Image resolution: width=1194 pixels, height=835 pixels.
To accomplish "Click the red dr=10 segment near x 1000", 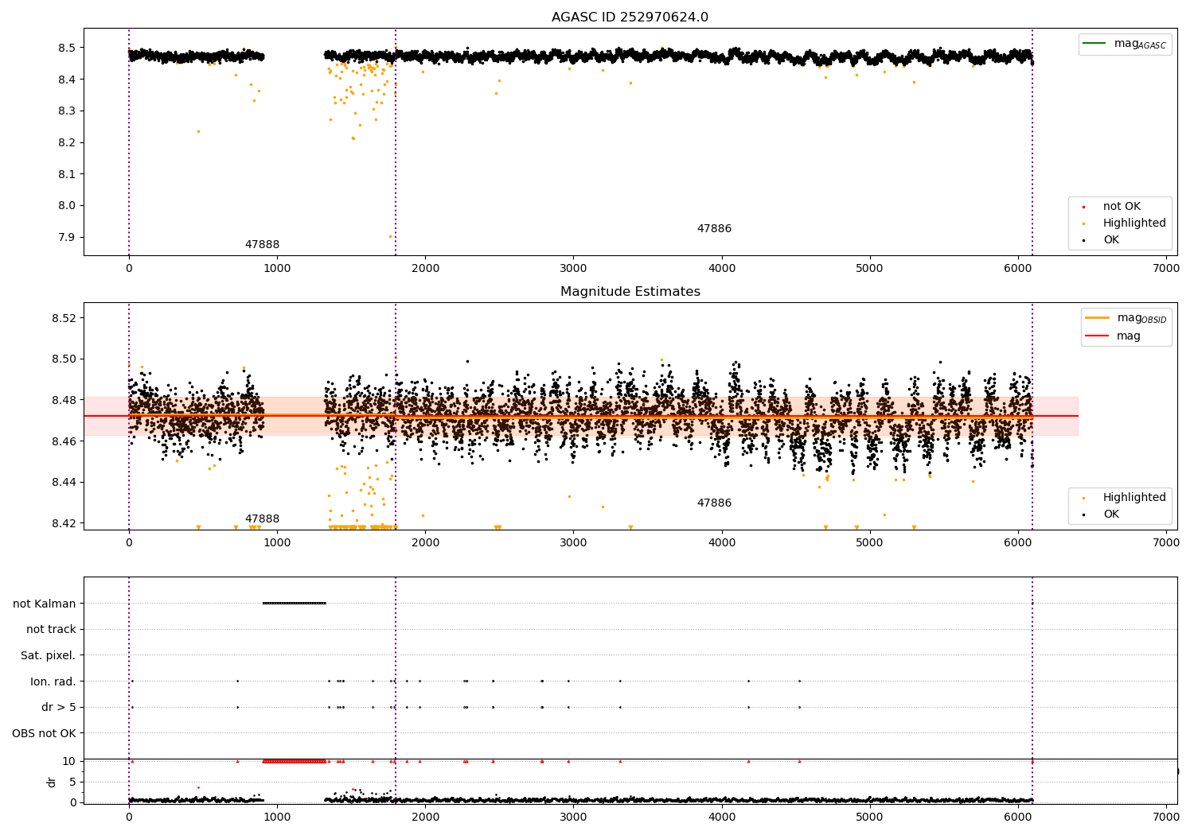I will [x=295, y=761].
